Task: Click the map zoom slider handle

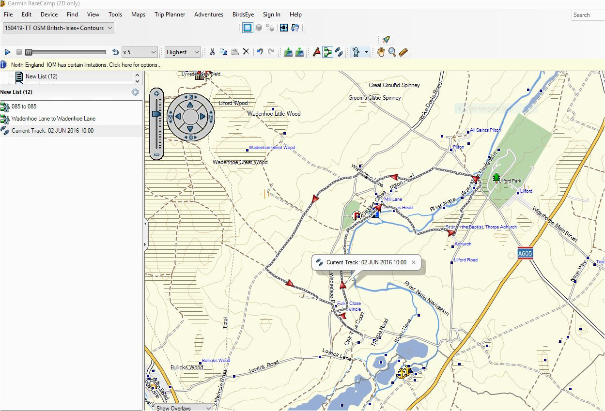Action: pos(156,114)
